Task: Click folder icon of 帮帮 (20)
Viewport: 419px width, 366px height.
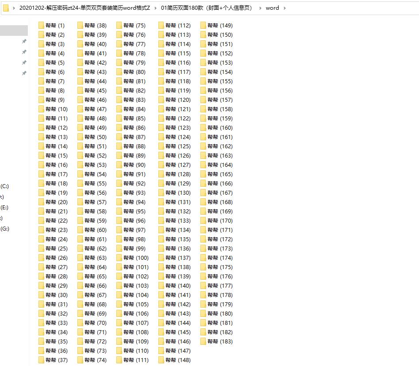Action: click(41, 202)
